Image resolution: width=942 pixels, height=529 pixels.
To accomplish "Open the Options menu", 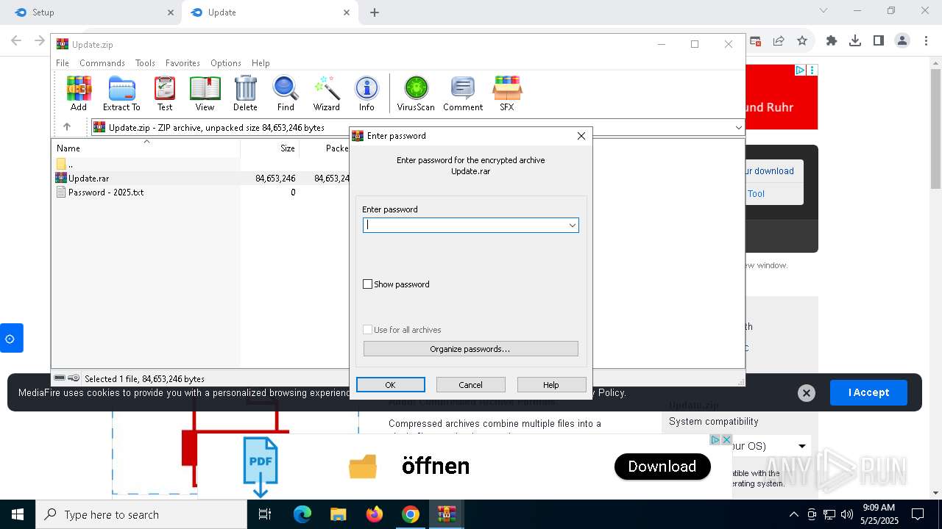I will [226, 63].
